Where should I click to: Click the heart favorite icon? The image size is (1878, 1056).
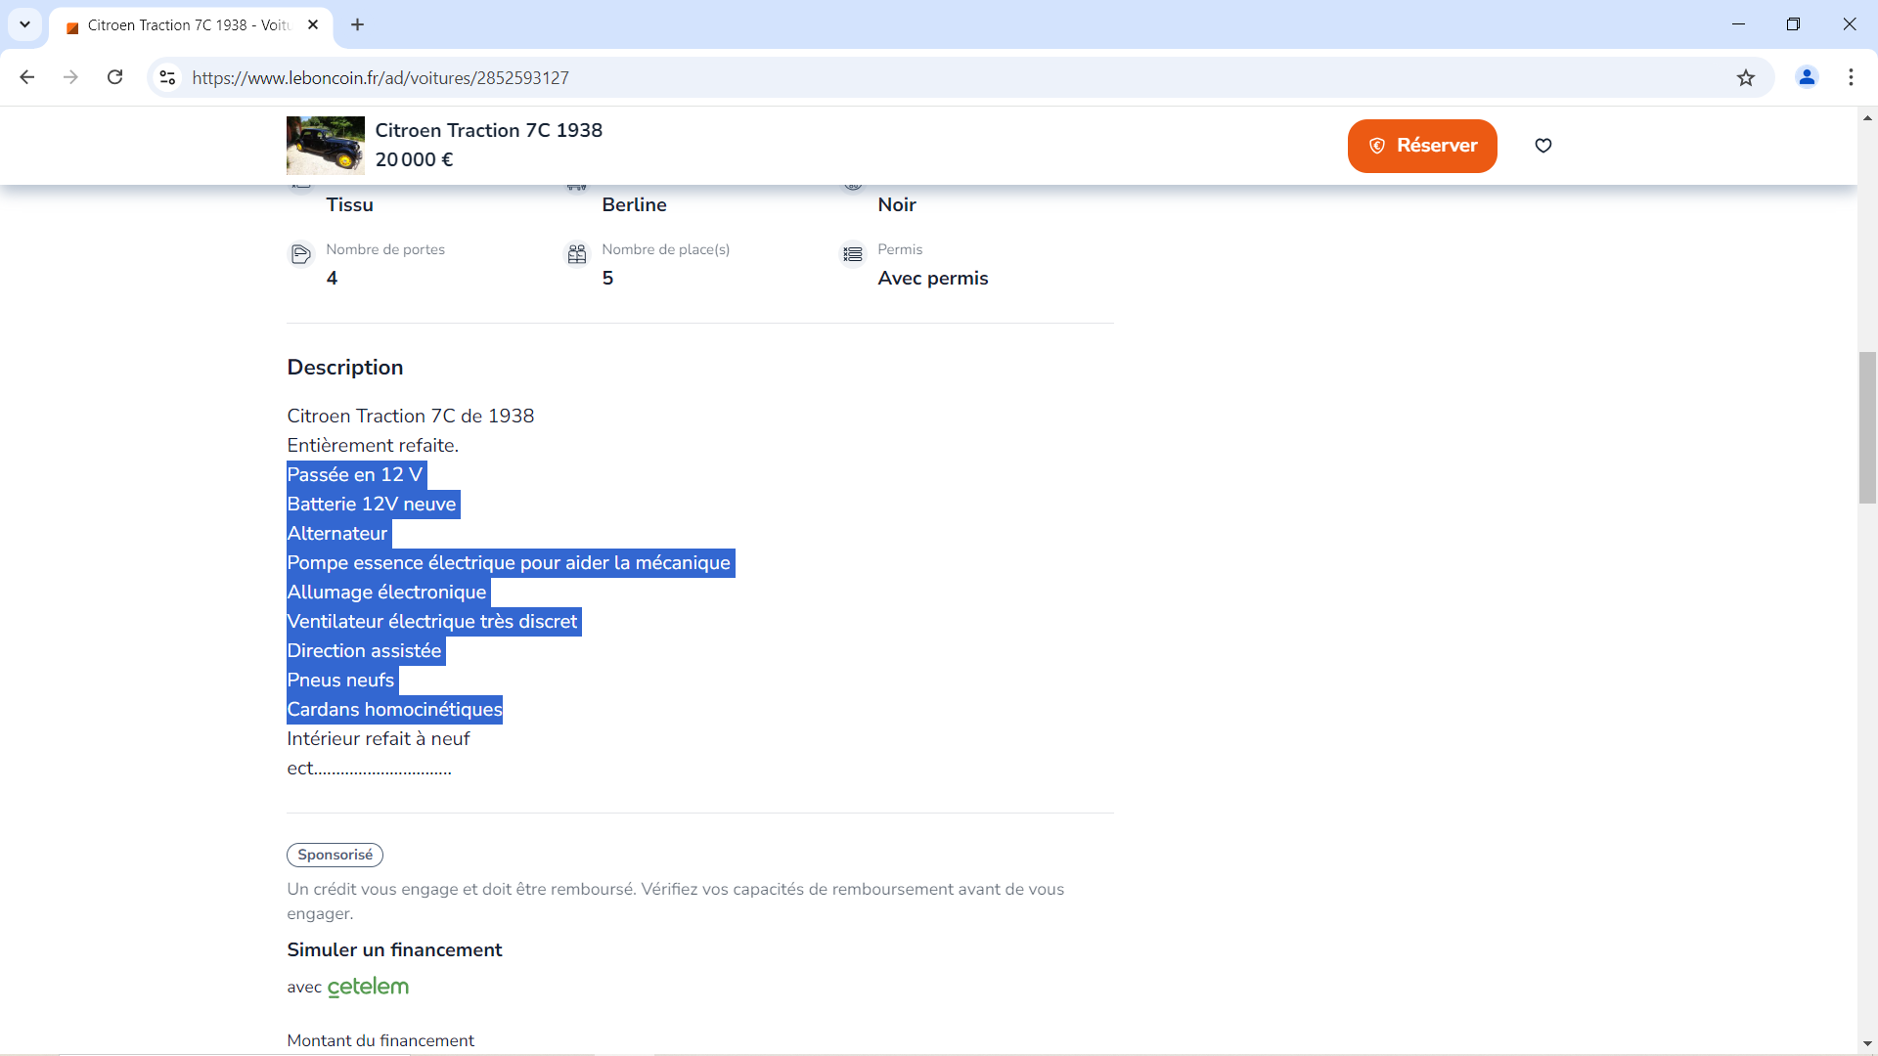(x=1543, y=146)
